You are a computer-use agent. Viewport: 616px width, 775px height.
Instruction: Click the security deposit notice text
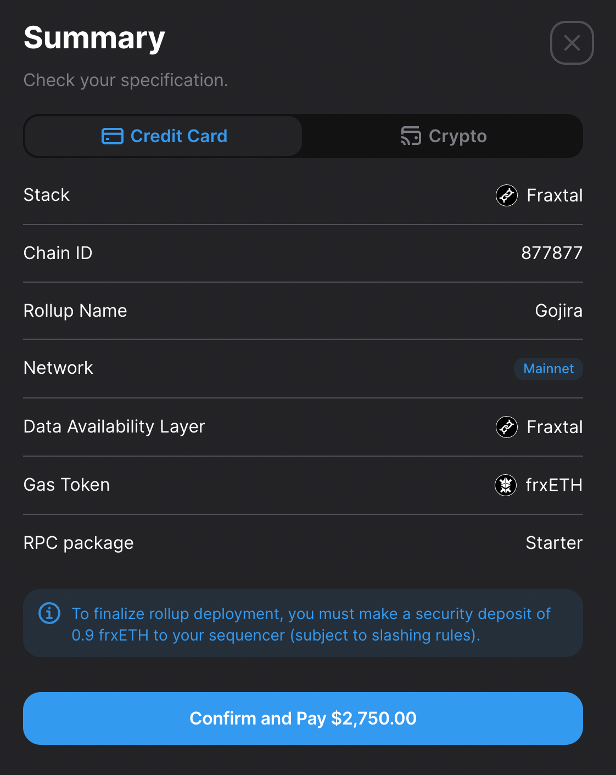point(311,624)
